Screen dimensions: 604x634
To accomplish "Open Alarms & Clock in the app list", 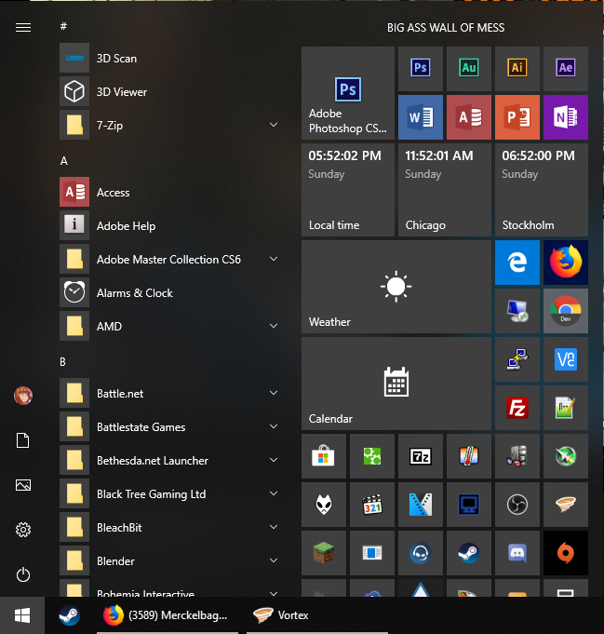I will (x=169, y=292).
